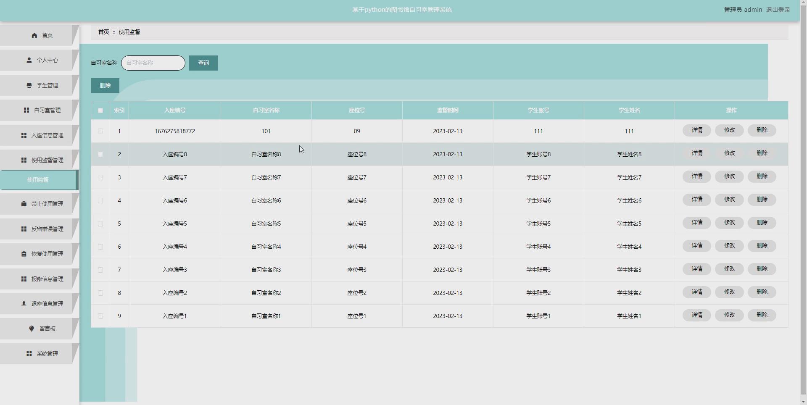Check the row for 入座编号2
807x405 pixels.
coord(100,293)
